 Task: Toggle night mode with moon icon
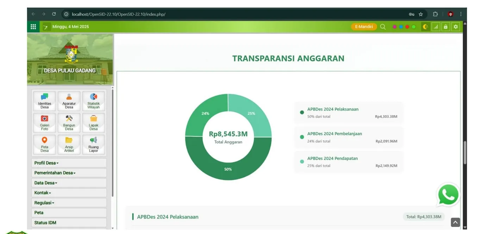[426, 27]
